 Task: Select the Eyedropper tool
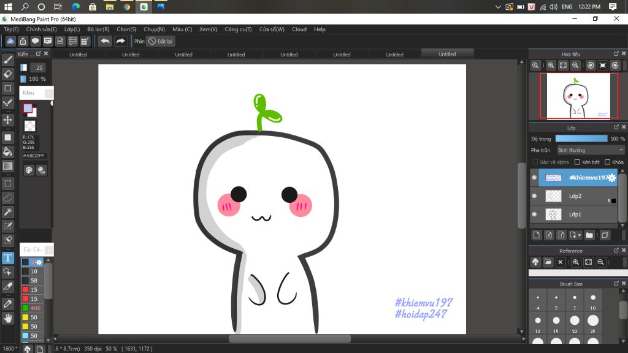(x=8, y=303)
